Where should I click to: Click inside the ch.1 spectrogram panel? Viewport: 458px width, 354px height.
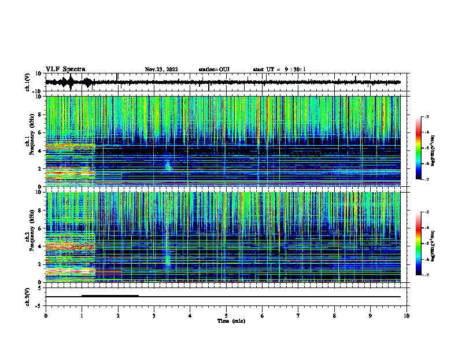pos(223,141)
